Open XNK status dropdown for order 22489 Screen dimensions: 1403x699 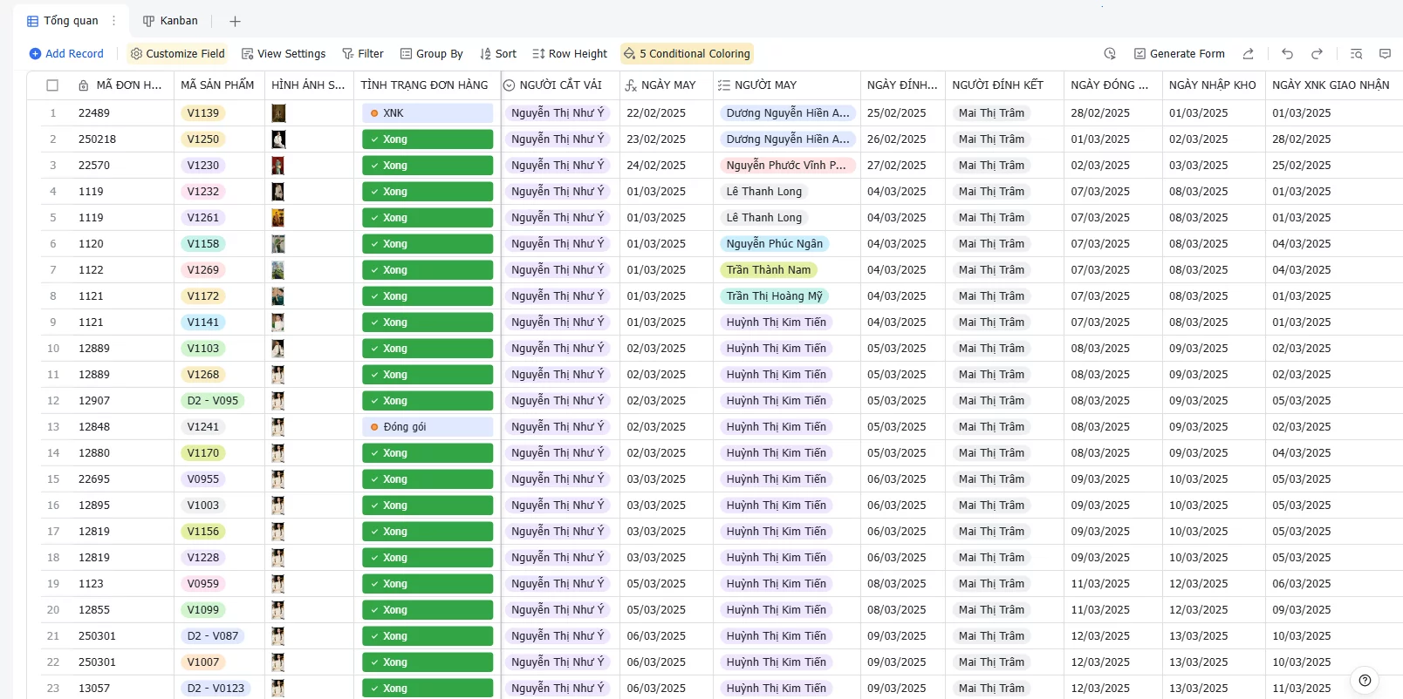pos(428,113)
